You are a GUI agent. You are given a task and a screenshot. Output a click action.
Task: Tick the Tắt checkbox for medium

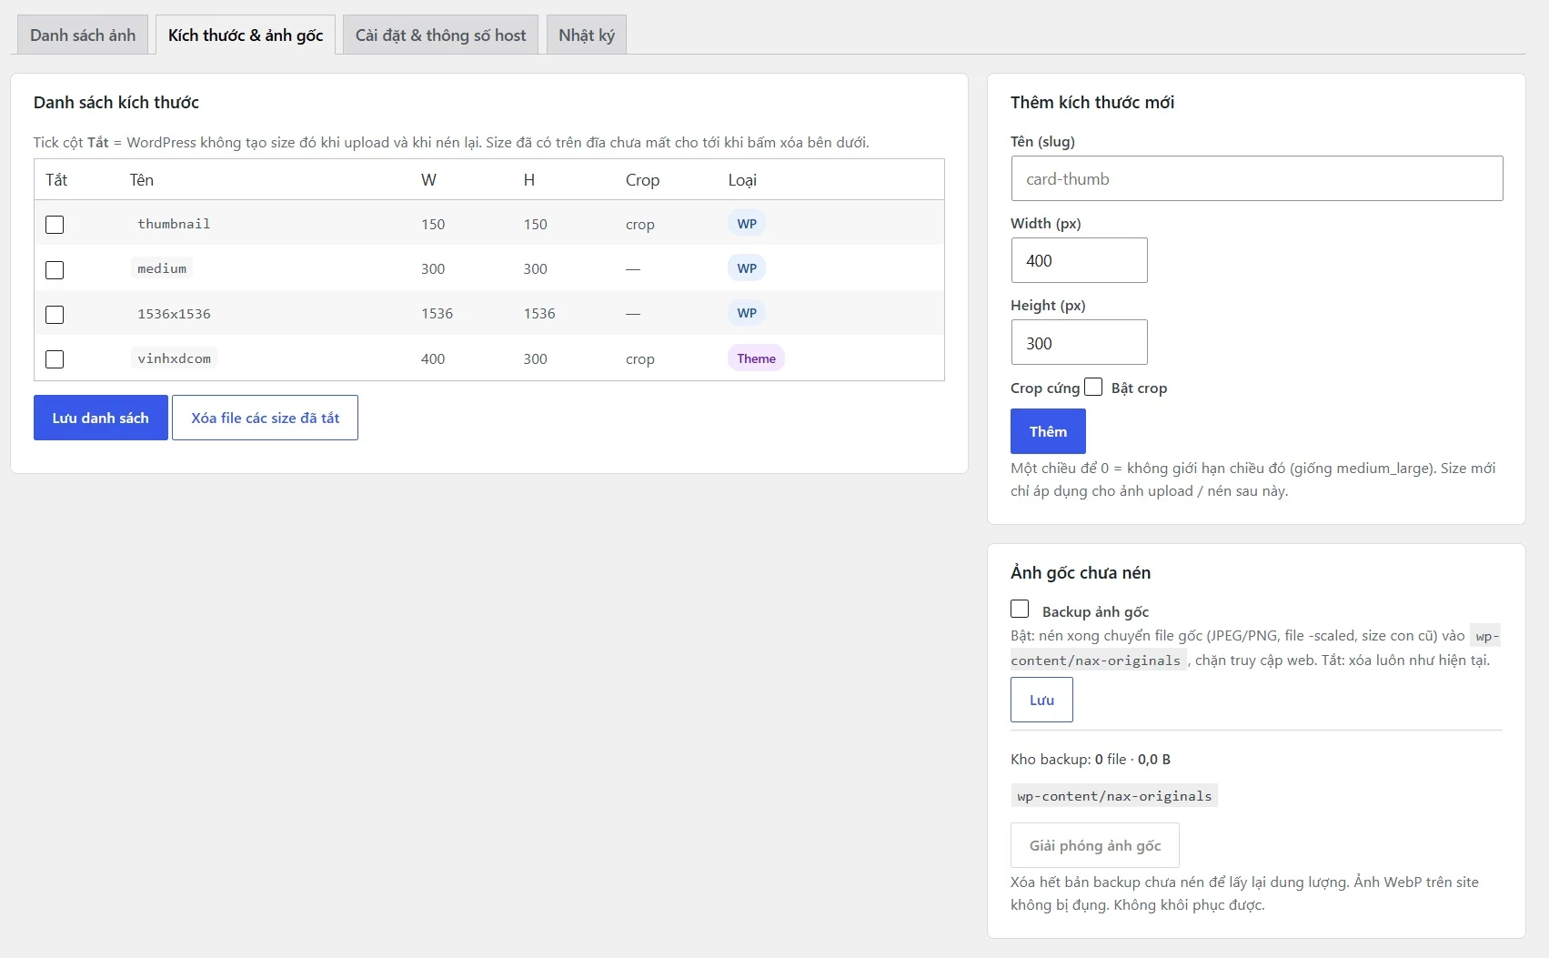coord(55,270)
